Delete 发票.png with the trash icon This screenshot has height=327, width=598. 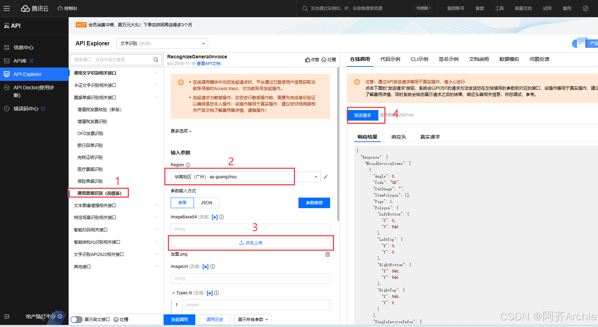(x=328, y=254)
